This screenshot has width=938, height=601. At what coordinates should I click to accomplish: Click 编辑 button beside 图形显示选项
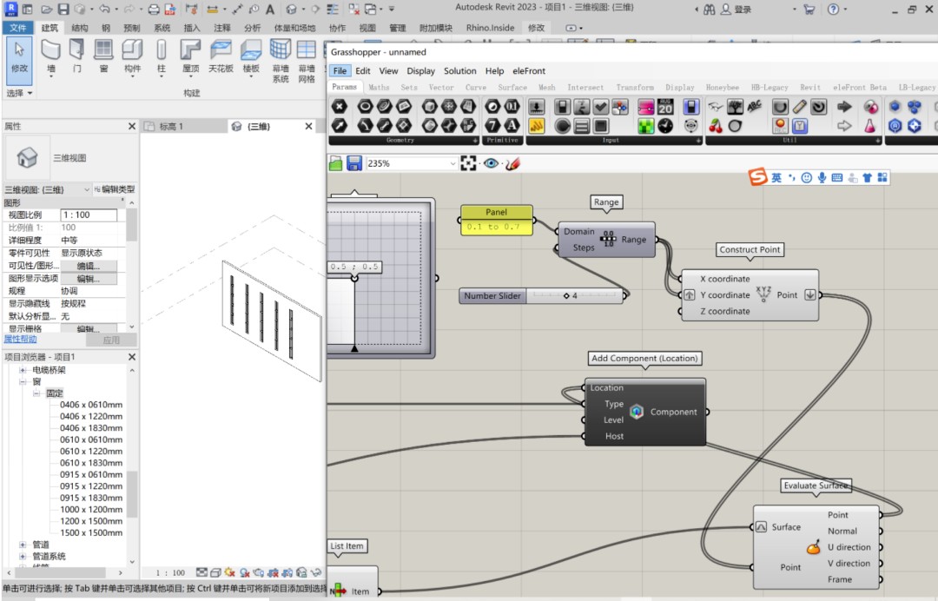point(89,278)
